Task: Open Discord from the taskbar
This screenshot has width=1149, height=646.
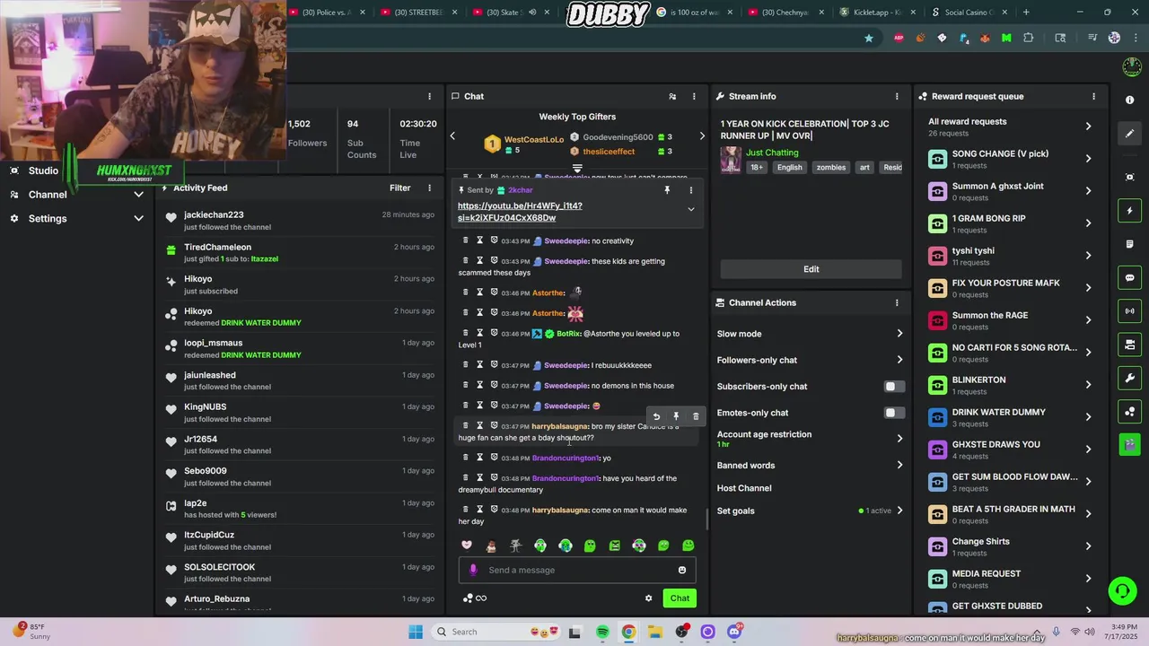Action: click(x=734, y=632)
